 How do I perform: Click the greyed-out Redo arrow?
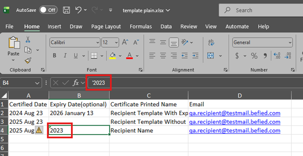(94, 10)
